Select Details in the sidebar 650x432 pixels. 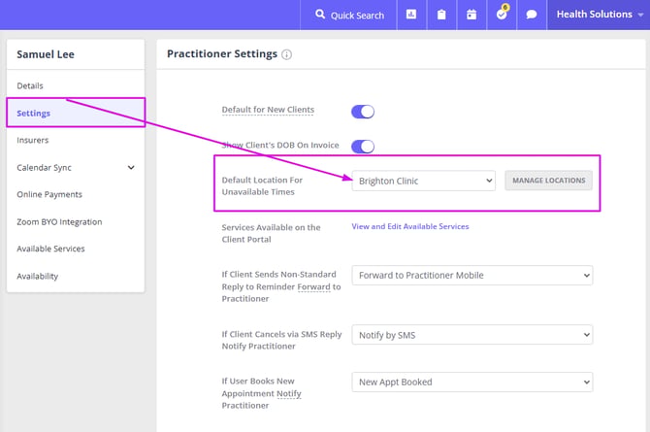[30, 86]
